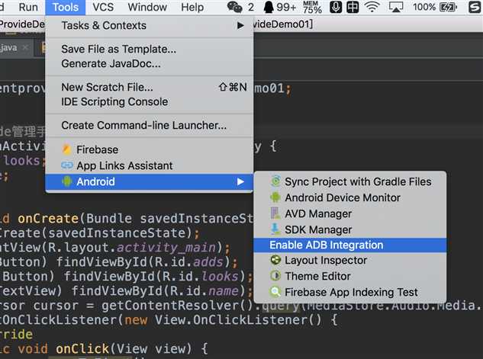This screenshot has height=359, width=483.
Task: Open the Window menu
Action: point(147,7)
